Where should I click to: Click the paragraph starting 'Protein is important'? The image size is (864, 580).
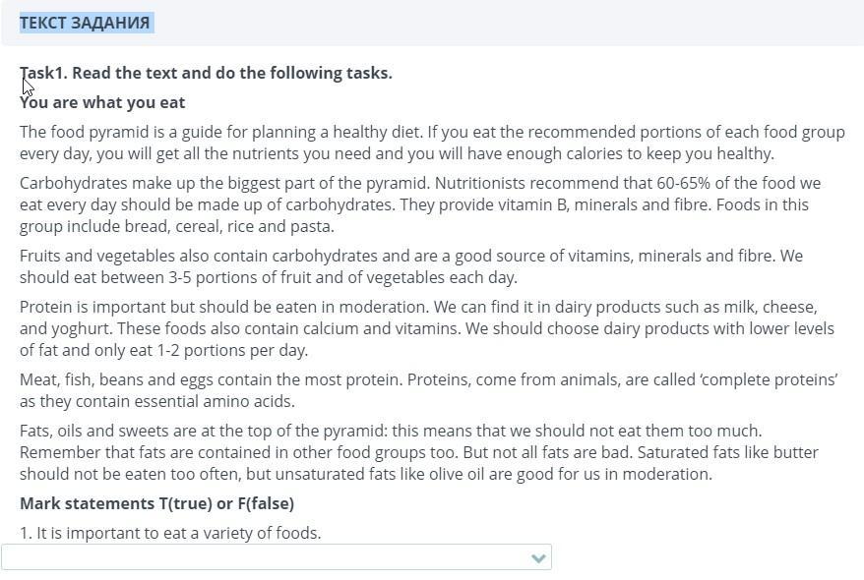(x=426, y=328)
